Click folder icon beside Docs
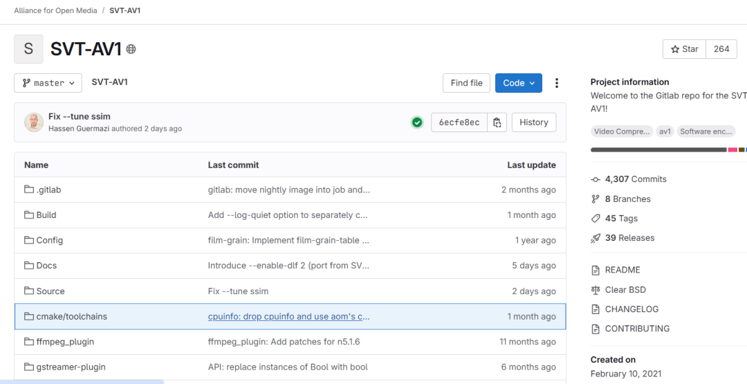The height and width of the screenshot is (384, 747). (x=29, y=266)
